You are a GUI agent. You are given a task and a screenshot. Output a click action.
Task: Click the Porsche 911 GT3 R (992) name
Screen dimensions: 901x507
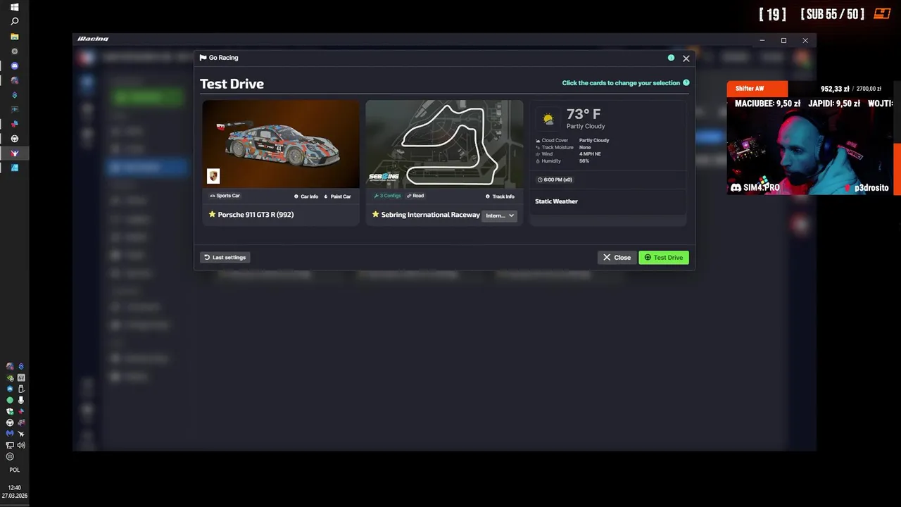click(x=256, y=215)
